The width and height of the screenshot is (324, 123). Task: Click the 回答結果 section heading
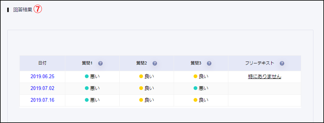pyautogui.click(x=23, y=10)
